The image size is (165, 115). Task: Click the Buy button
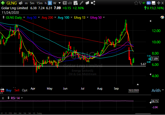coord(9,90)
